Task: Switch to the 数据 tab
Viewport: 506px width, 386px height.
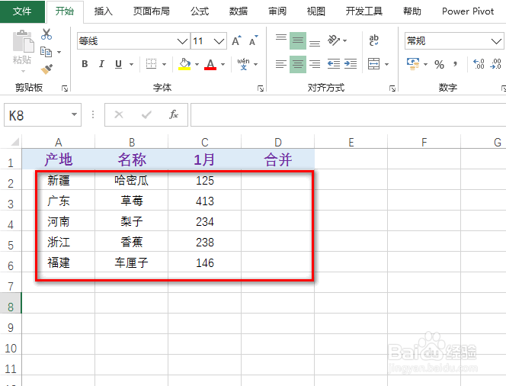Action: pos(239,11)
